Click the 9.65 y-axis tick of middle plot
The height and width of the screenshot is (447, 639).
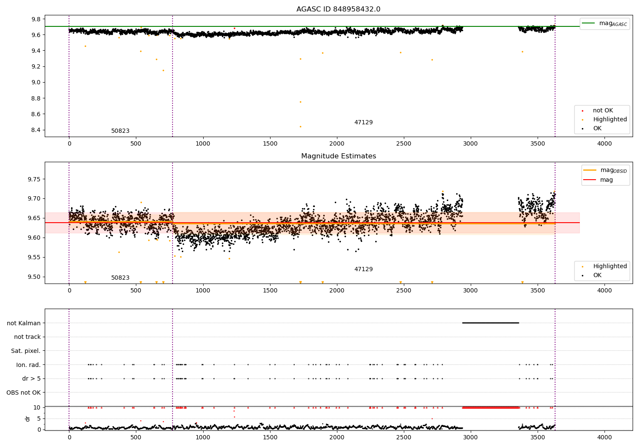coord(34,218)
